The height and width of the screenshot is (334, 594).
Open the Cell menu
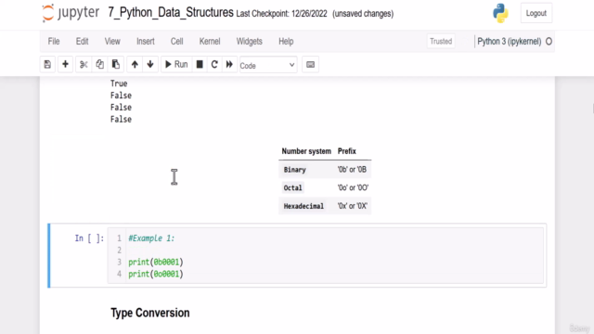(x=176, y=41)
